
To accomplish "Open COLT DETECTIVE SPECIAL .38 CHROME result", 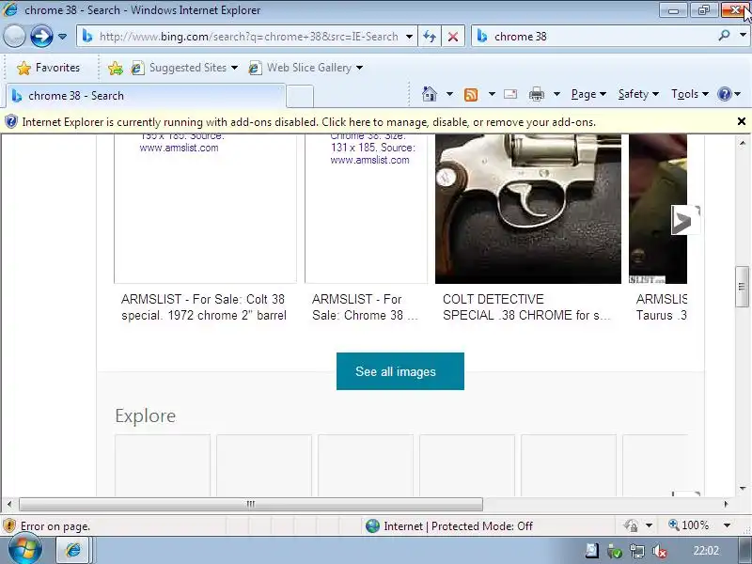I will (x=526, y=307).
